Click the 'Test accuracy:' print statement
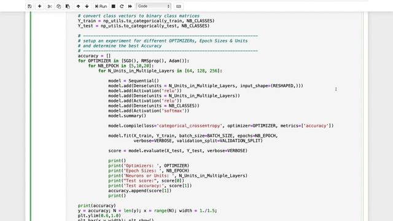Screen dimensions: 393x221 tap(150, 185)
